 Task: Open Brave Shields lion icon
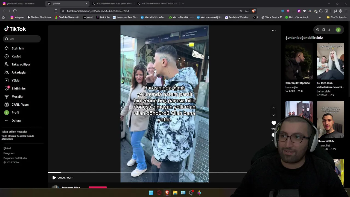tap(254, 11)
